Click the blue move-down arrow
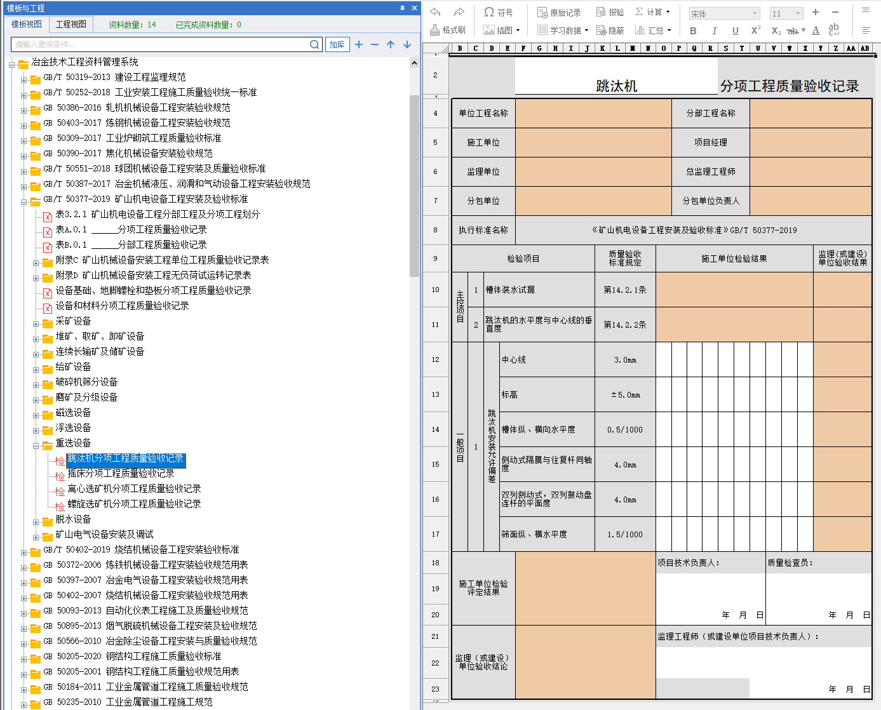 (x=407, y=44)
